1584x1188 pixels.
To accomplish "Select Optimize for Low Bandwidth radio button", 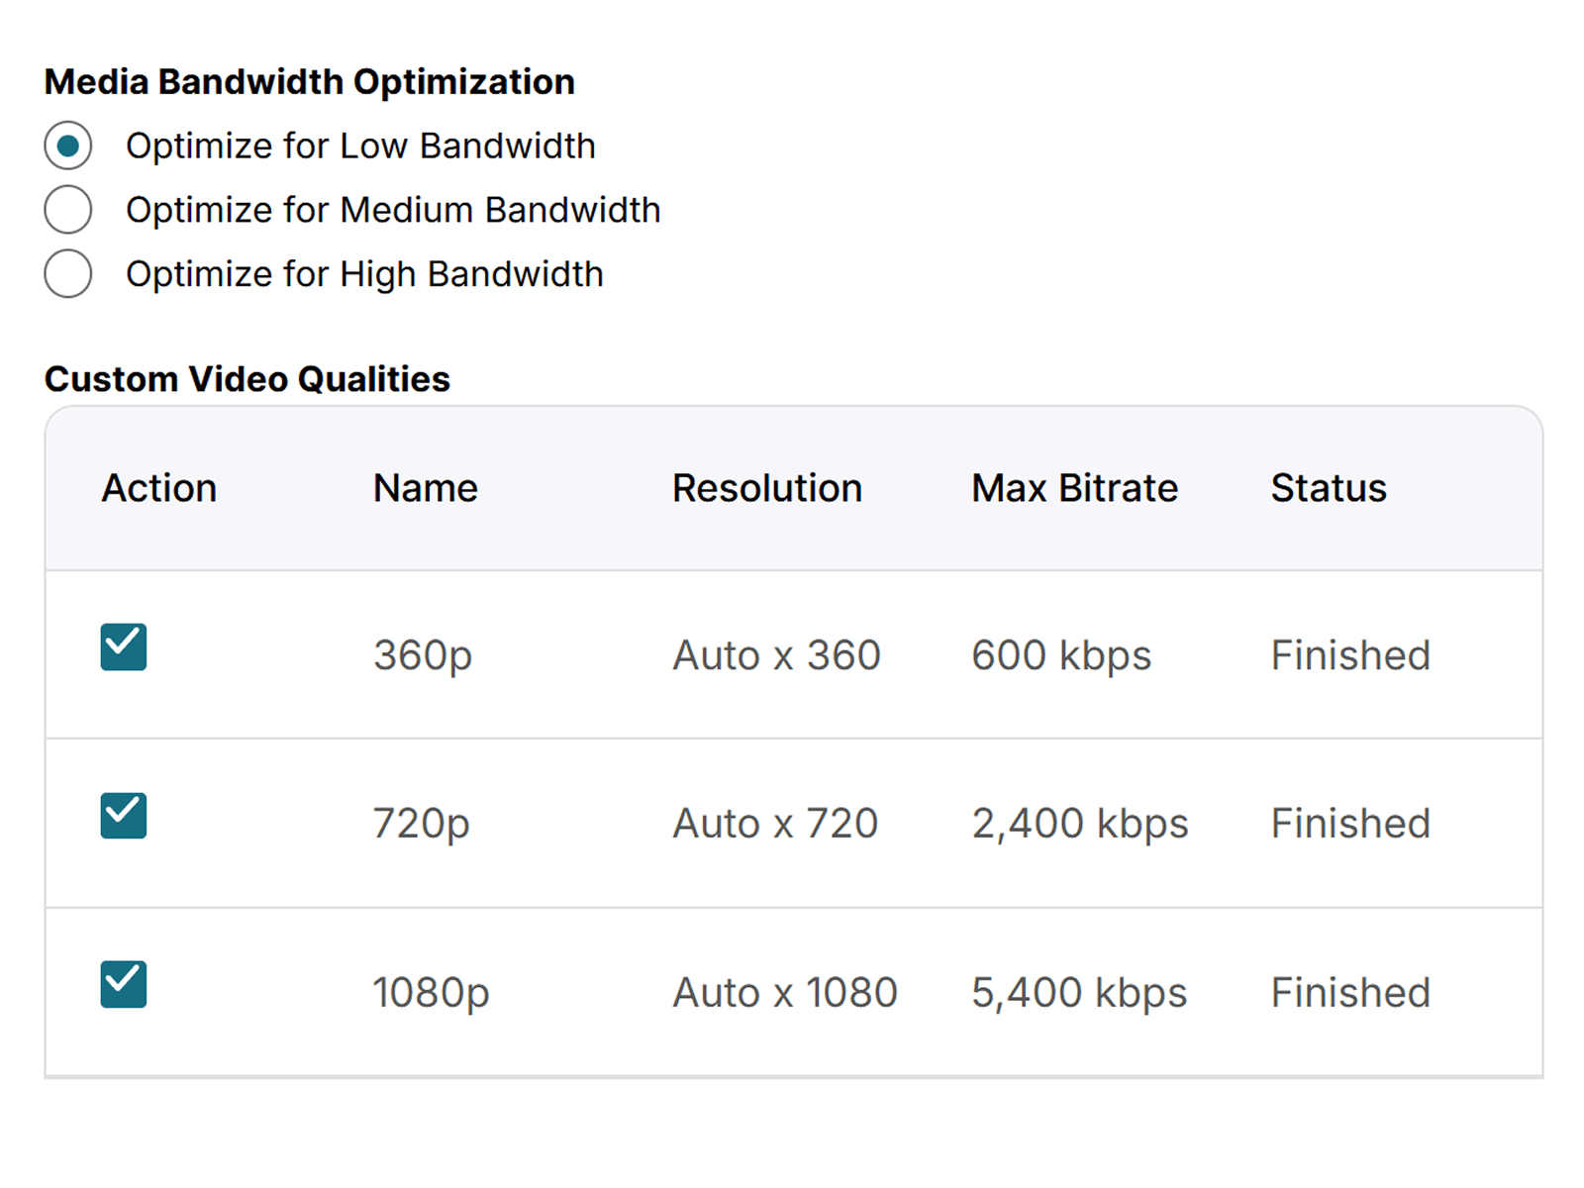I will click(x=68, y=147).
